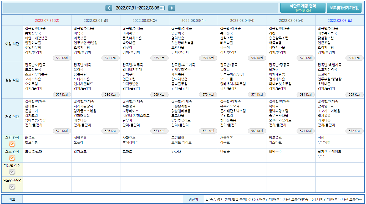Select the 2022.07.31(일) column header
Image resolution: width=366 pixels, height=204 pixels.
[x=47, y=20]
